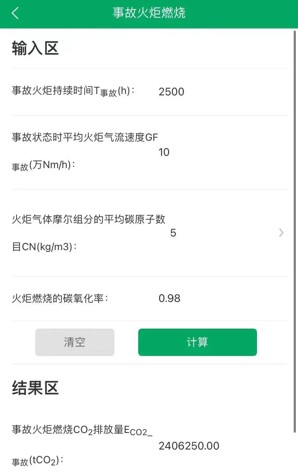Click the 火炬燃烧的碳氧化率 label
Viewport: 298px width, 474px height.
coord(60,298)
